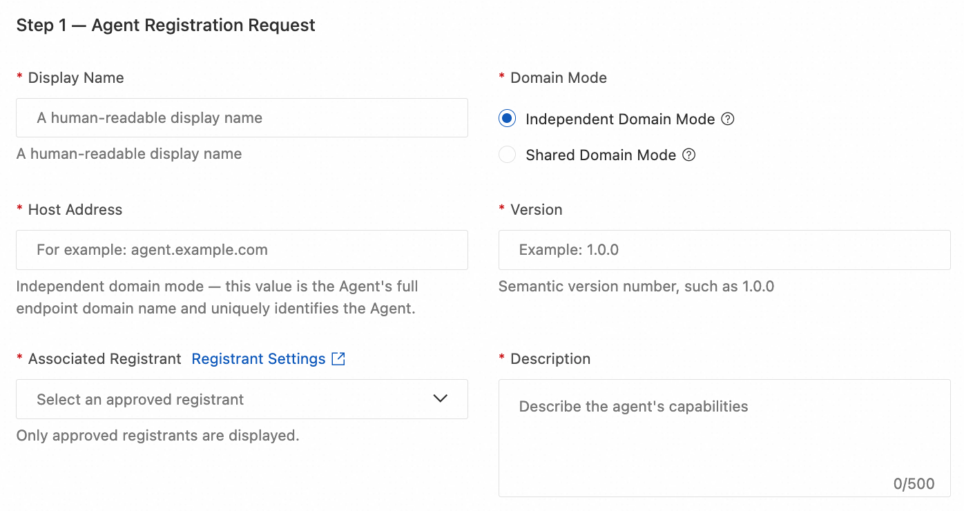Click the 'Associated Registrant' label text

[104, 359]
